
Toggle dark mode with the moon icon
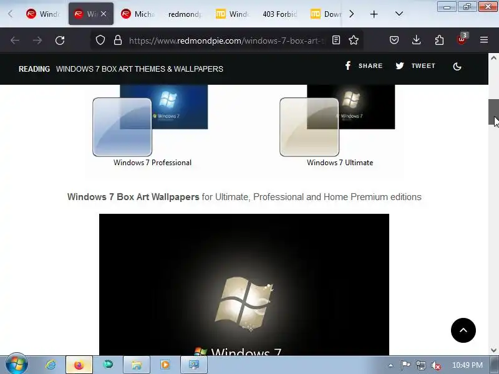(457, 66)
